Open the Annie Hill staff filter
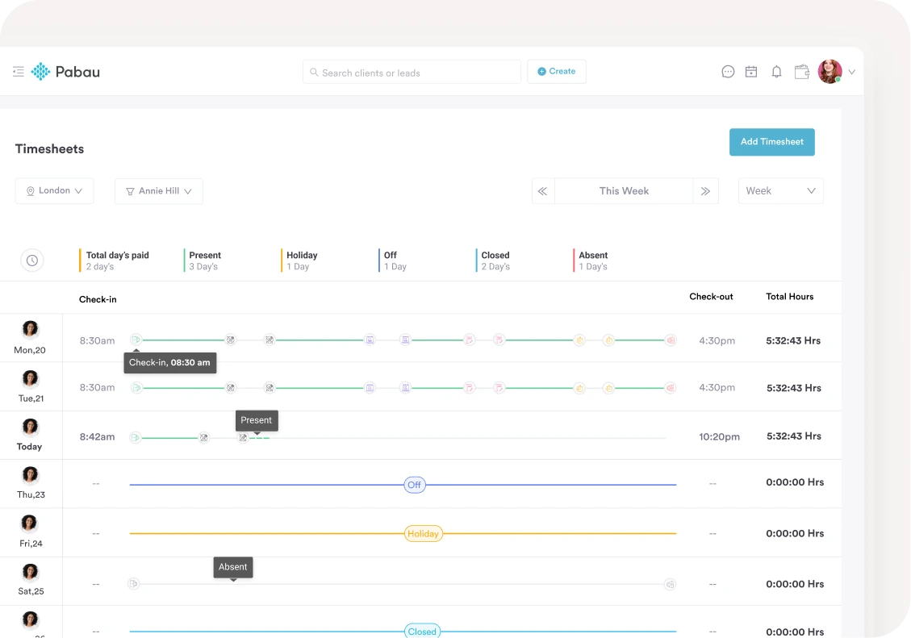 (x=159, y=191)
